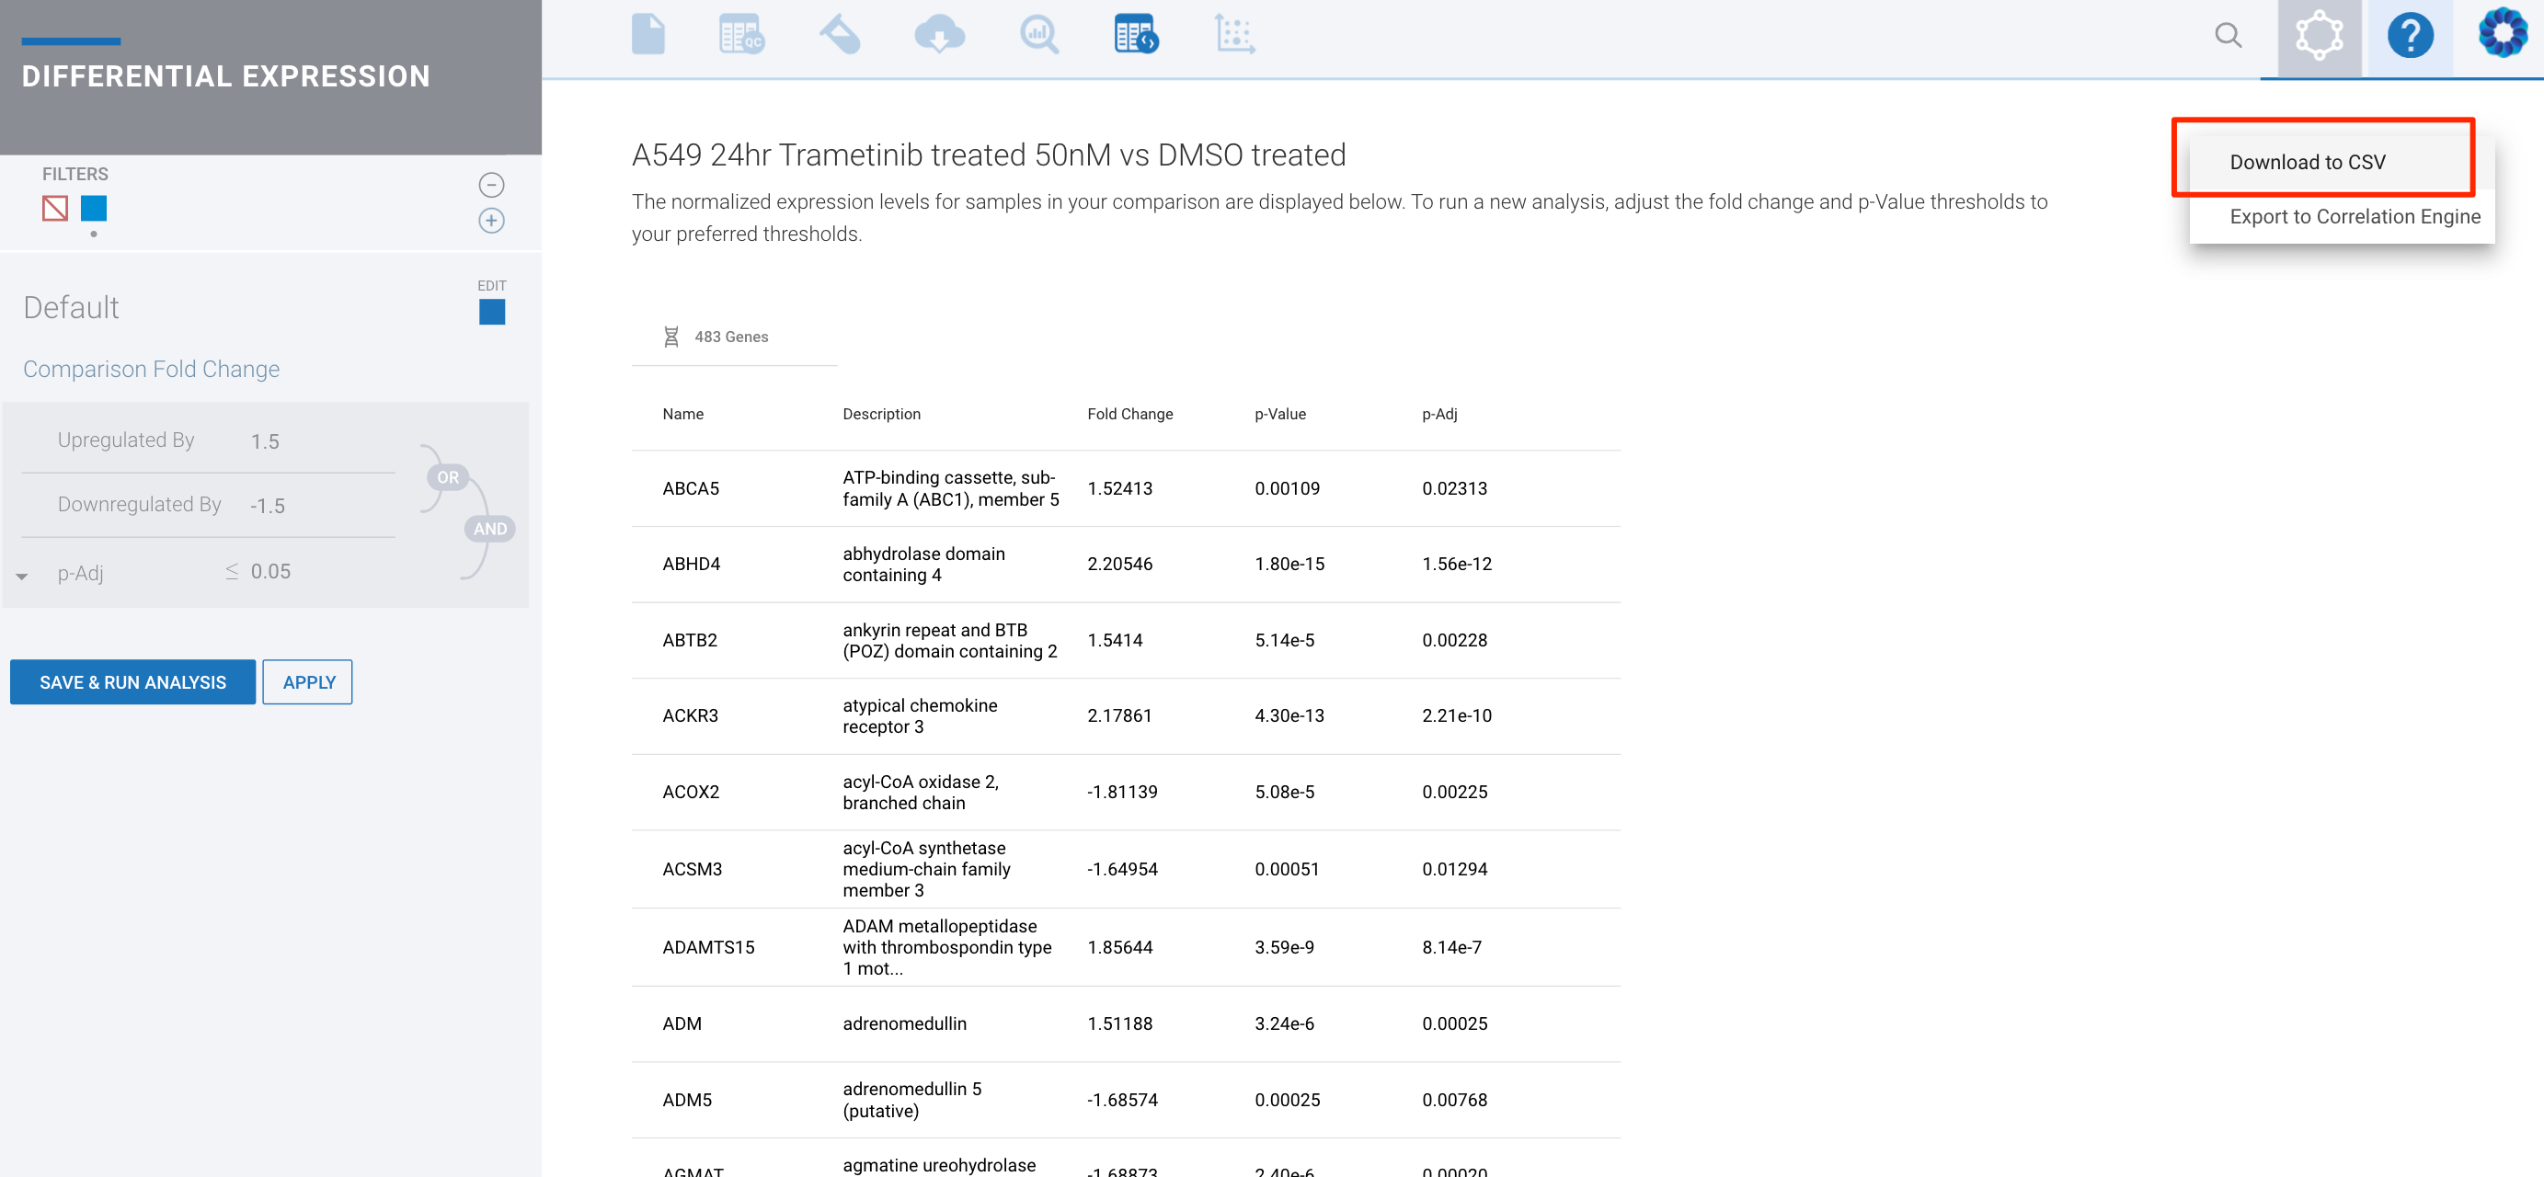Open the scatter plot toolbar icon

click(x=1234, y=34)
